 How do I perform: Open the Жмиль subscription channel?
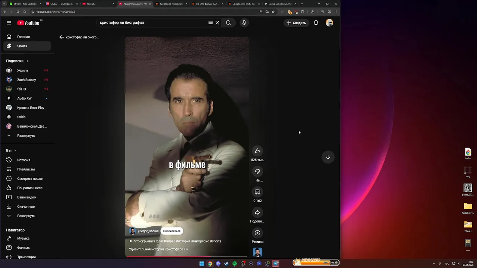[x=27, y=70]
